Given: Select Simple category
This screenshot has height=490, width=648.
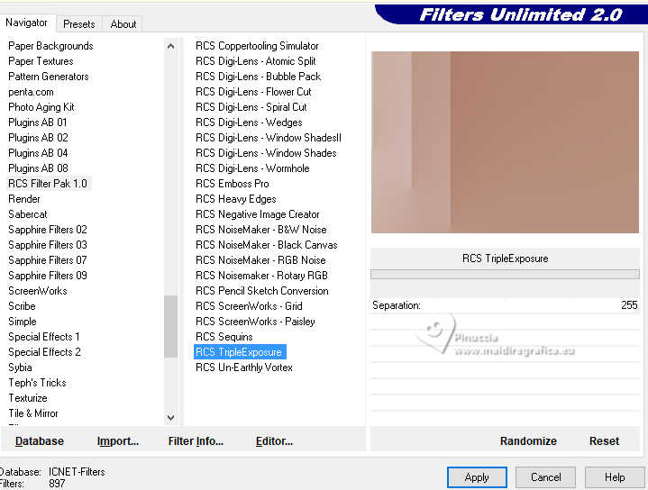Looking at the screenshot, I should 23,321.
